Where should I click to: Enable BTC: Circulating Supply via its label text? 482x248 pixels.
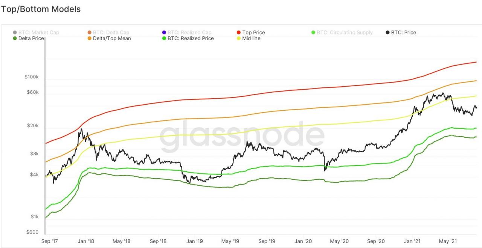coord(345,33)
